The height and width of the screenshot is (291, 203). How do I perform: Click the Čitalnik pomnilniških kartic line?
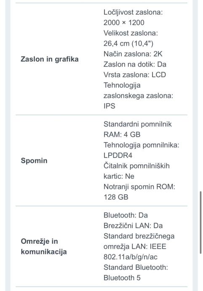[136, 171]
